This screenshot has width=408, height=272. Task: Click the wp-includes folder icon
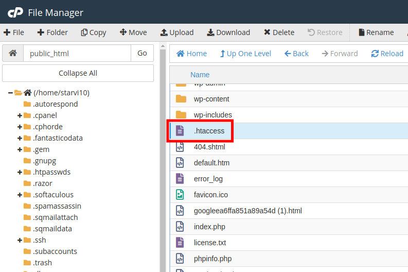pos(181,115)
